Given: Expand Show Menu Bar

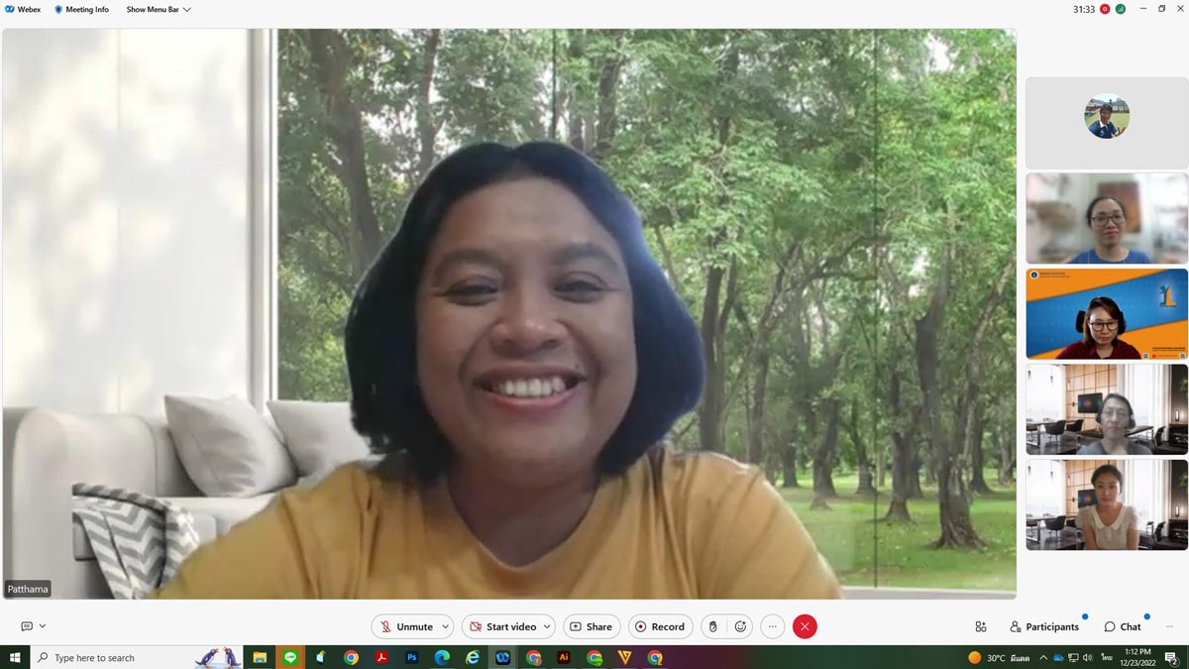Looking at the screenshot, I should click(x=159, y=9).
